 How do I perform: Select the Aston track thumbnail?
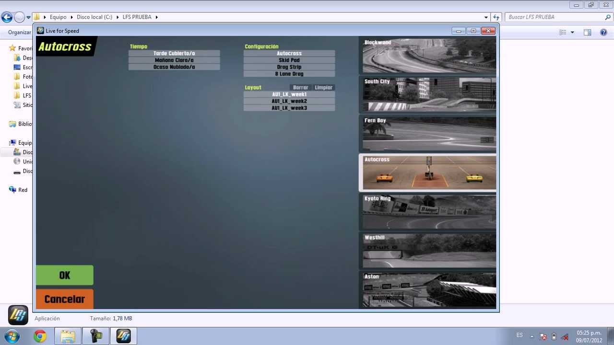click(x=429, y=289)
